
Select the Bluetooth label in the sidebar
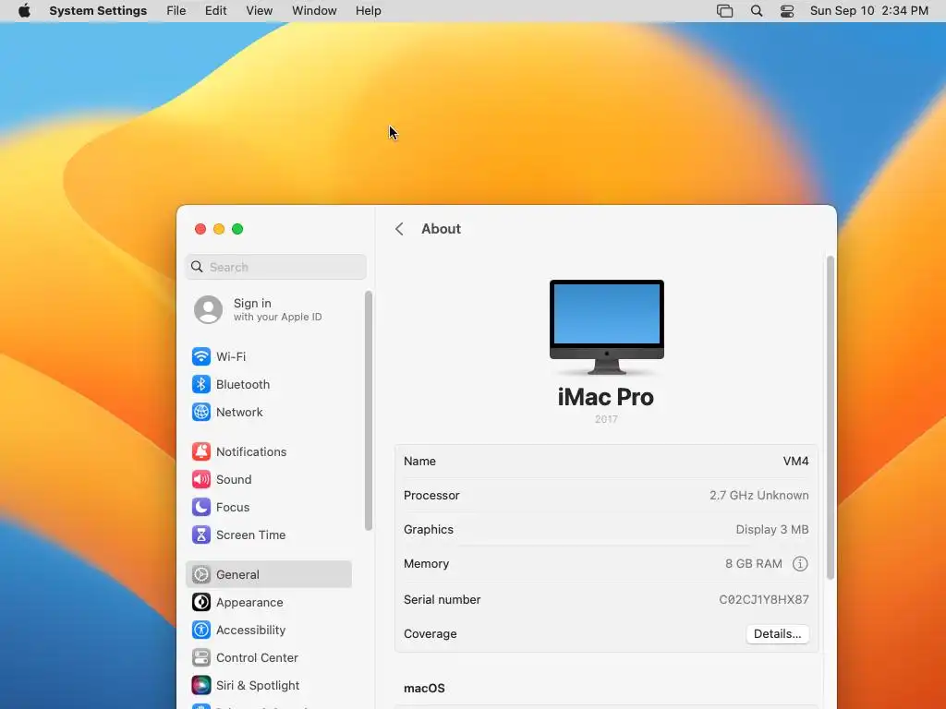(x=243, y=384)
